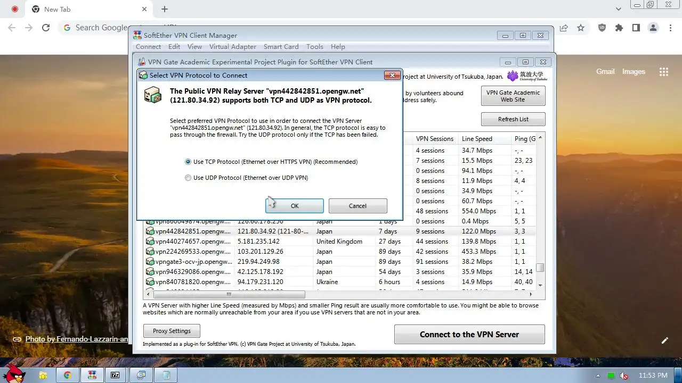Click 554.0 Mbps line speed cell
This screenshot has width=682, height=383.
pyautogui.click(x=479, y=211)
